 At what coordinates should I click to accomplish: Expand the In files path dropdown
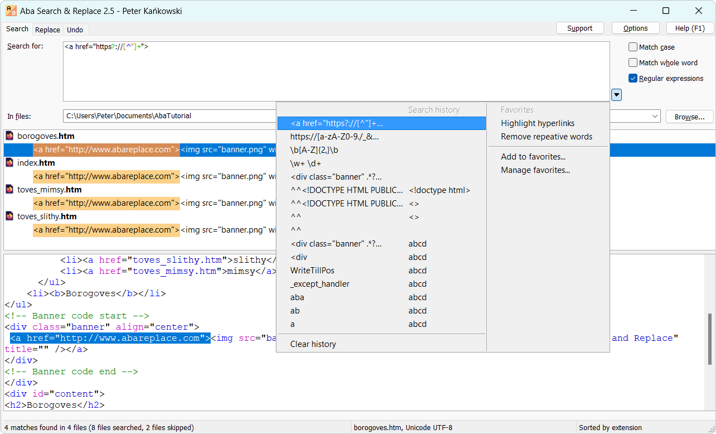(x=655, y=117)
